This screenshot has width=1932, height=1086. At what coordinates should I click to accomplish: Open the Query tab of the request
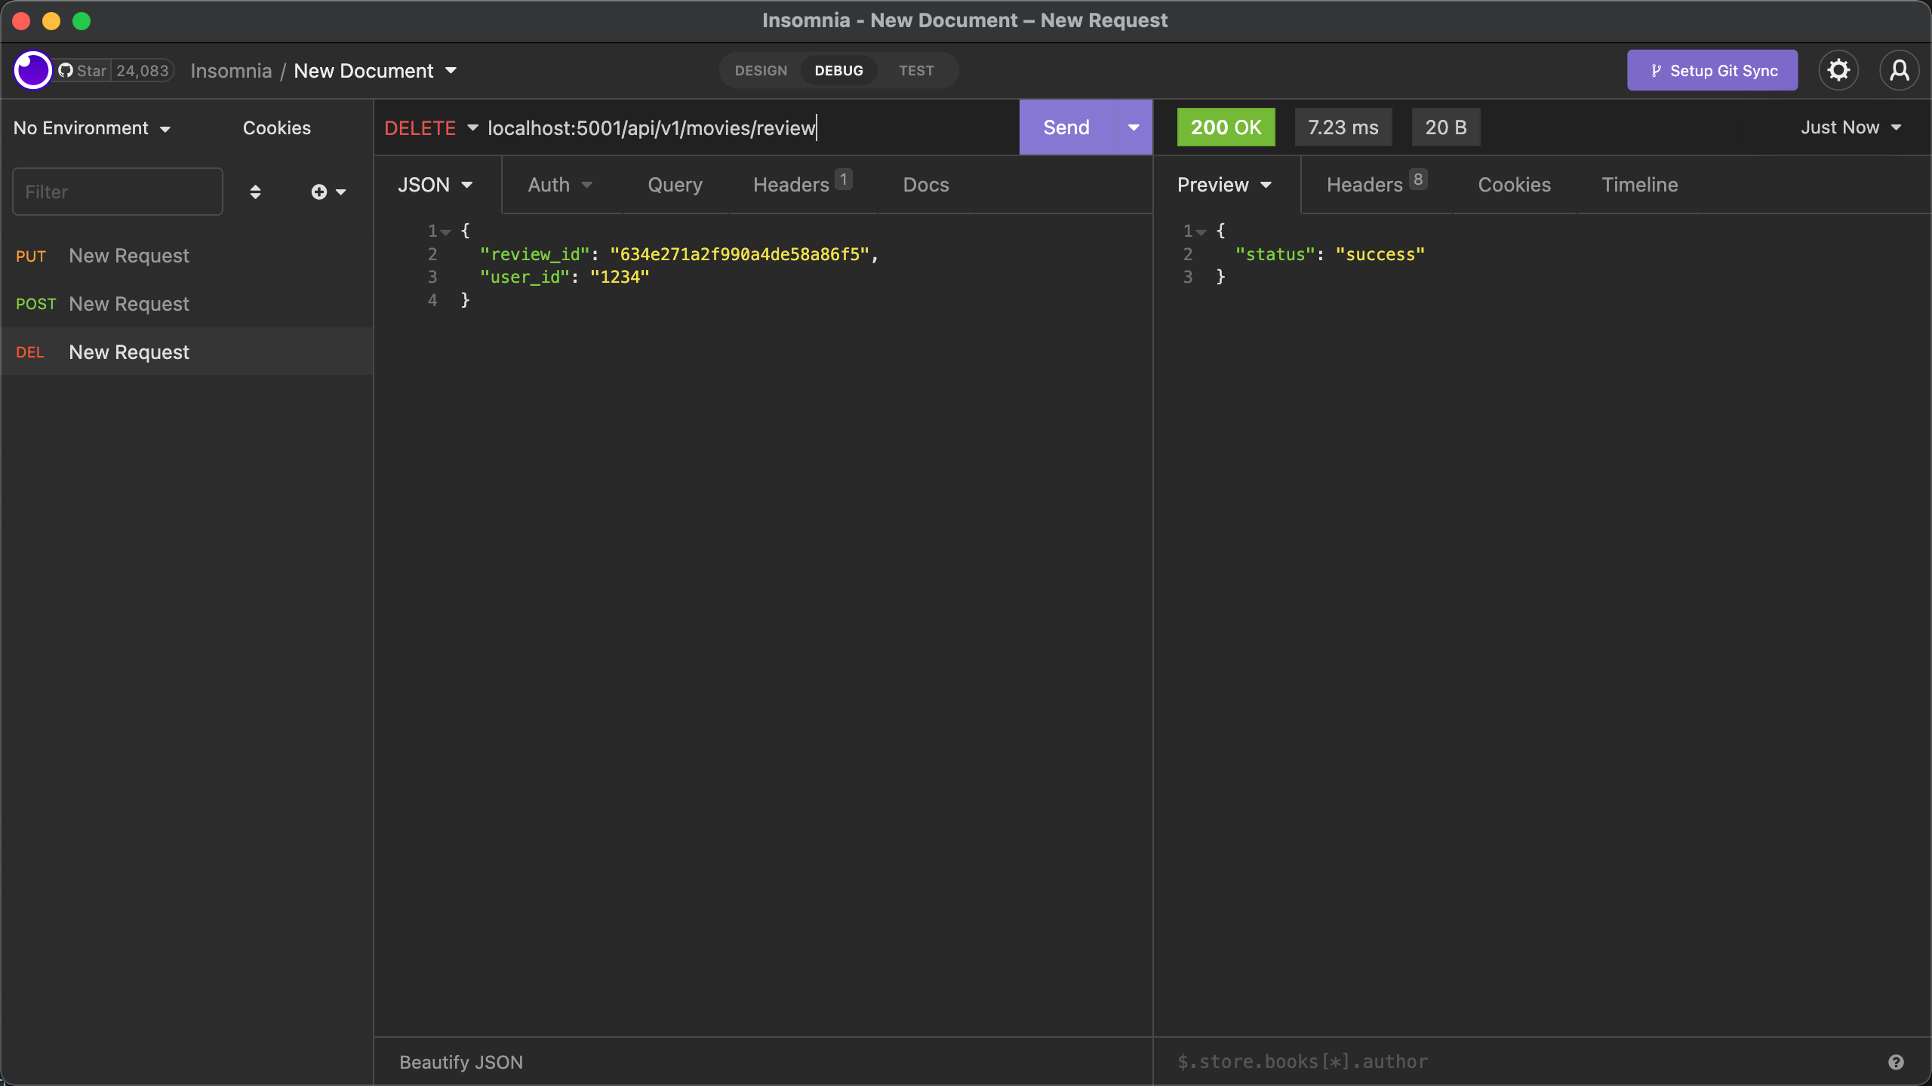[x=674, y=184]
